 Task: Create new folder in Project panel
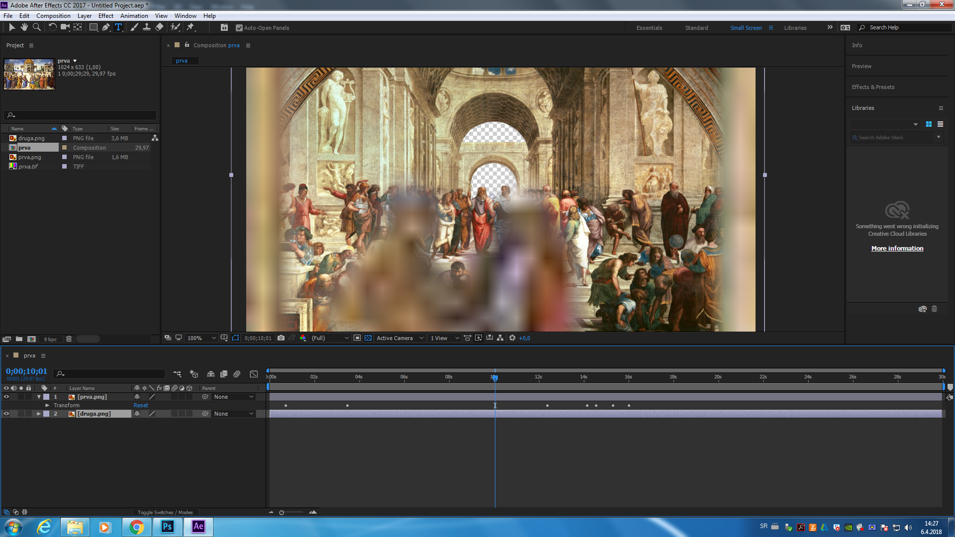pyautogui.click(x=19, y=339)
